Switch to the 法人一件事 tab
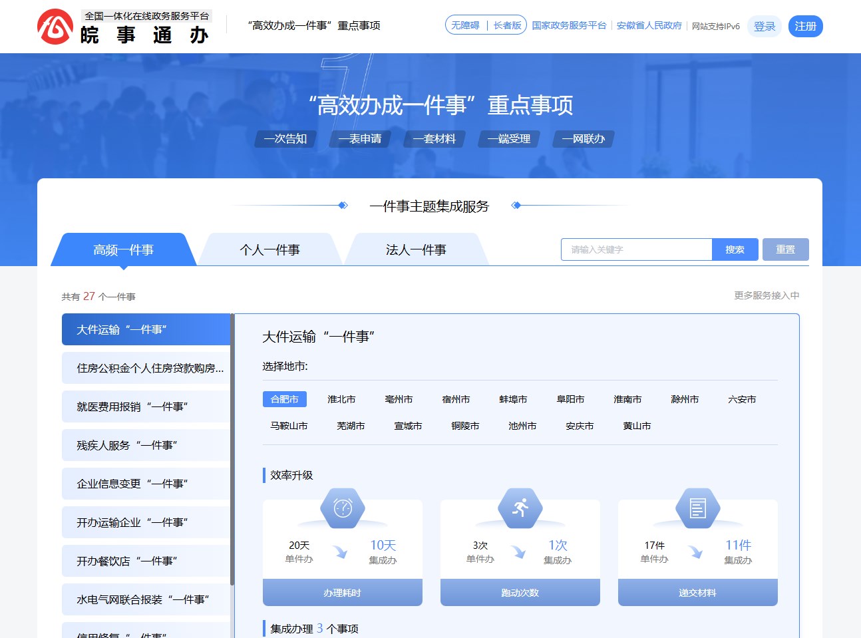Viewport: 861px width, 638px height. [x=415, y=249]
